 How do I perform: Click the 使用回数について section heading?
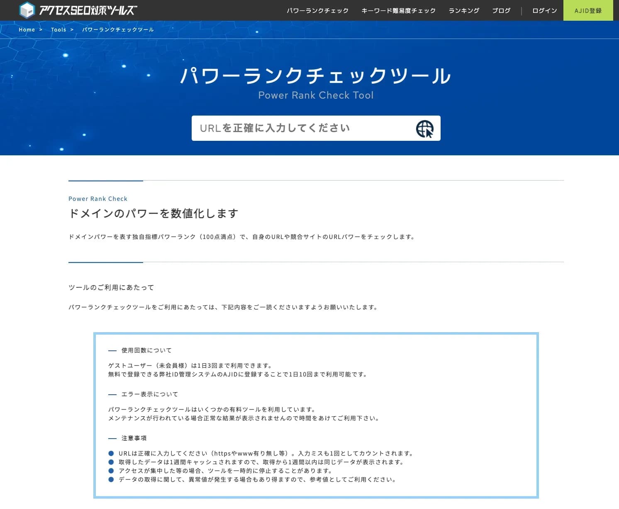[x=145, y=350]
